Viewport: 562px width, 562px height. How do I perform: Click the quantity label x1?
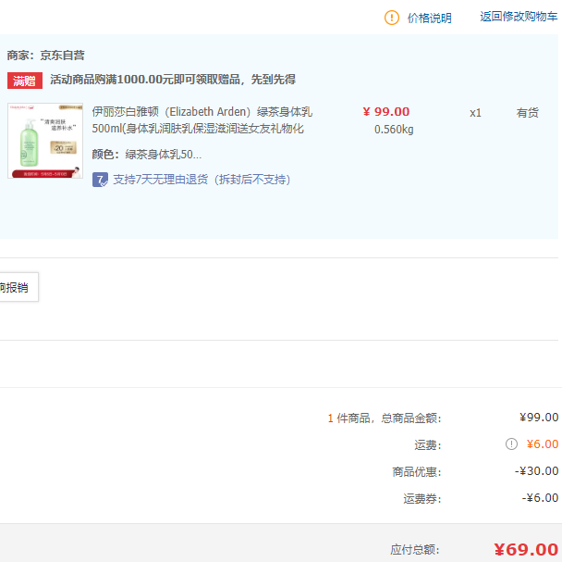tap(475, 113)
